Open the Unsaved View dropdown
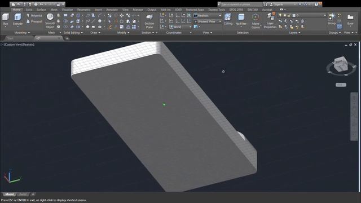Viewport: 361px width, 203px height. click(x=208, y=21)
